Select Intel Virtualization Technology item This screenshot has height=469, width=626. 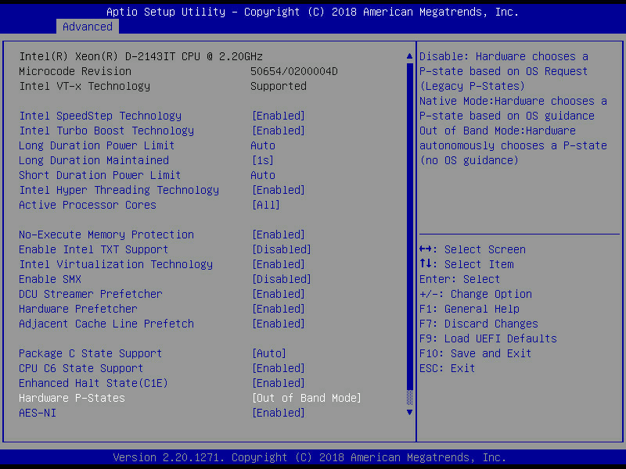(x=116, y=264)
